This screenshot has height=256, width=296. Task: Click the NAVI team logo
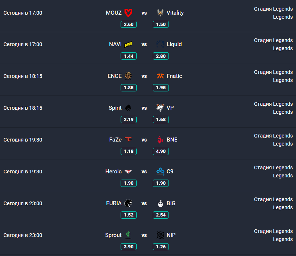128,45
